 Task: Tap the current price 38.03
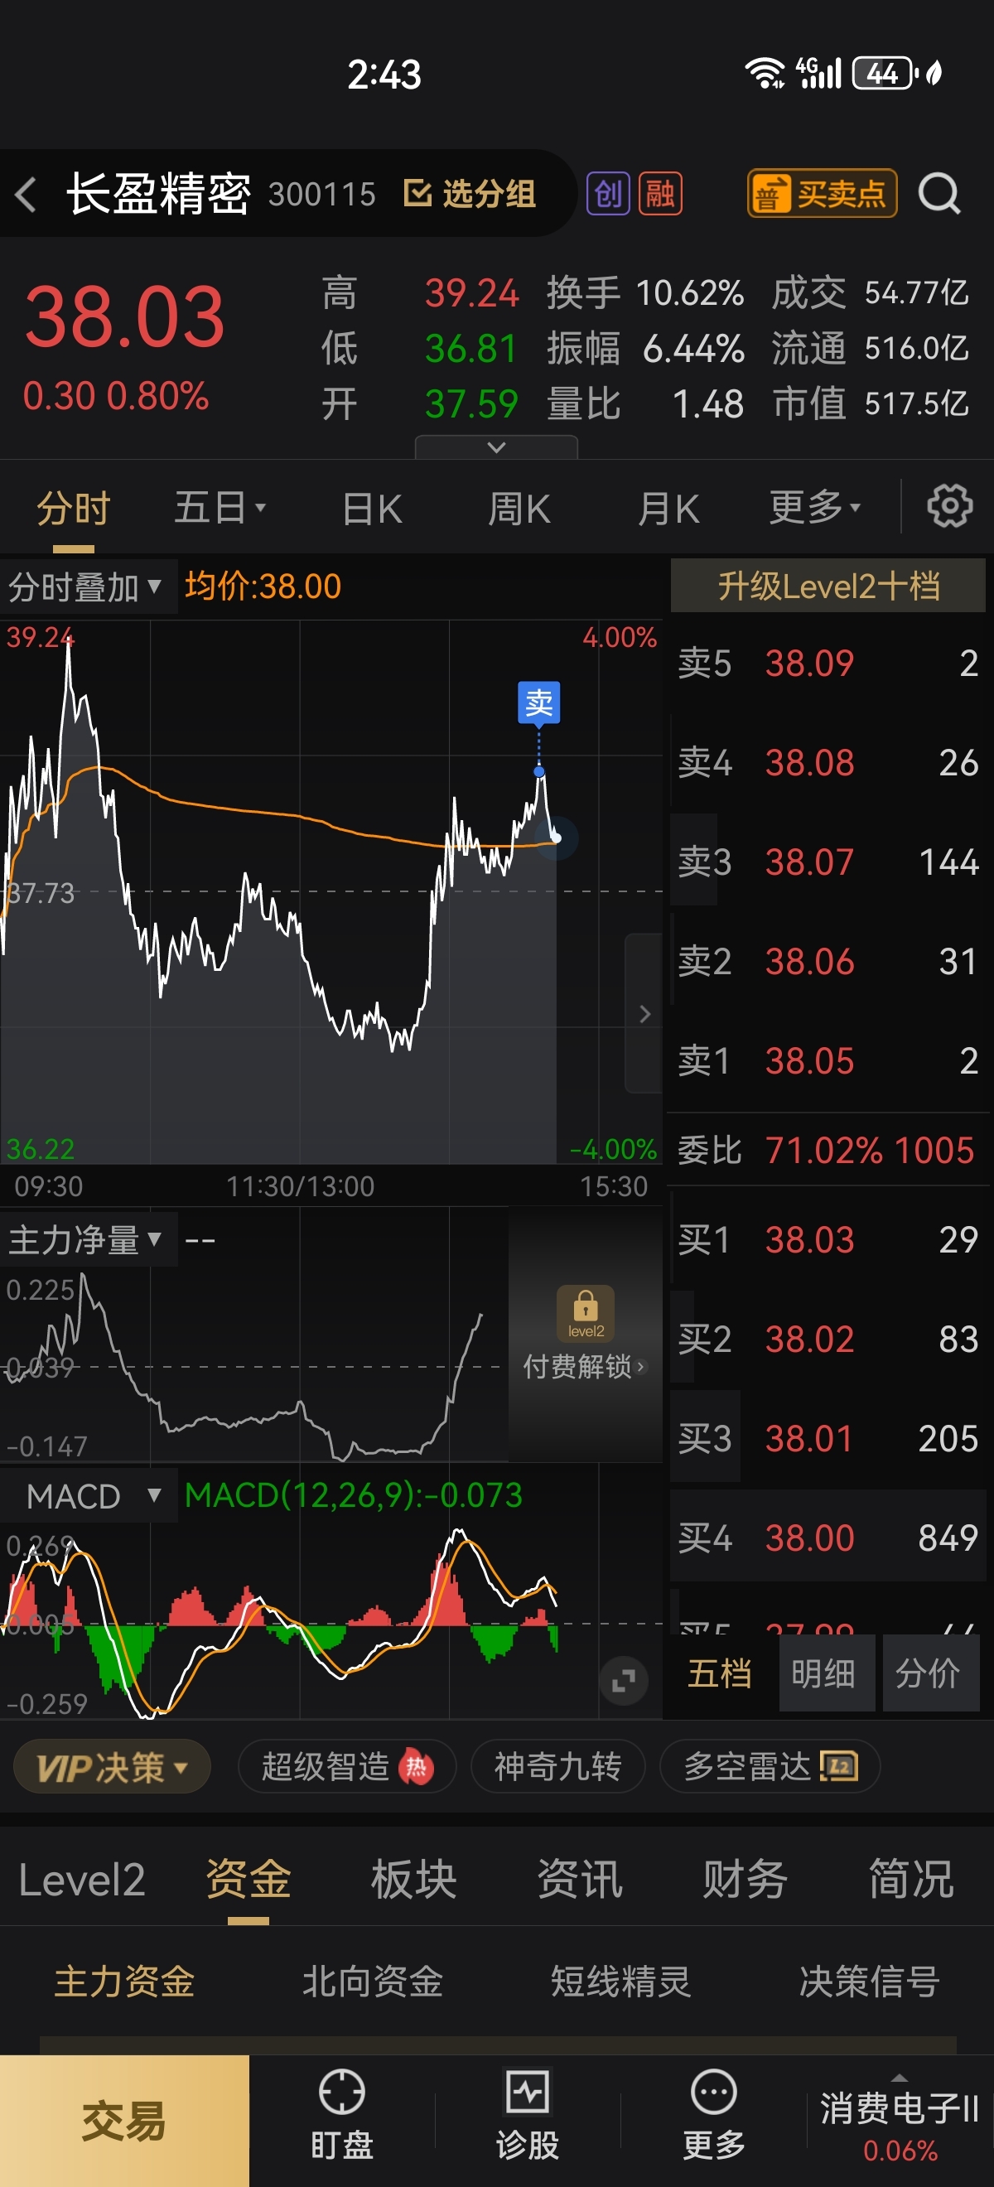pos(125,316)
